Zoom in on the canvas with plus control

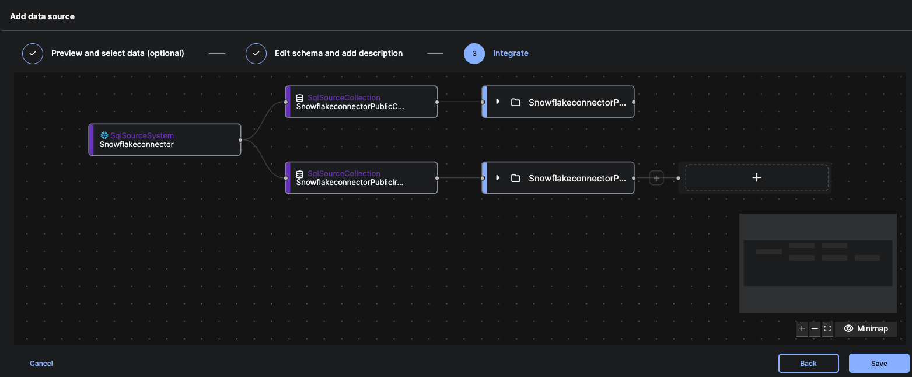(802, 329)
